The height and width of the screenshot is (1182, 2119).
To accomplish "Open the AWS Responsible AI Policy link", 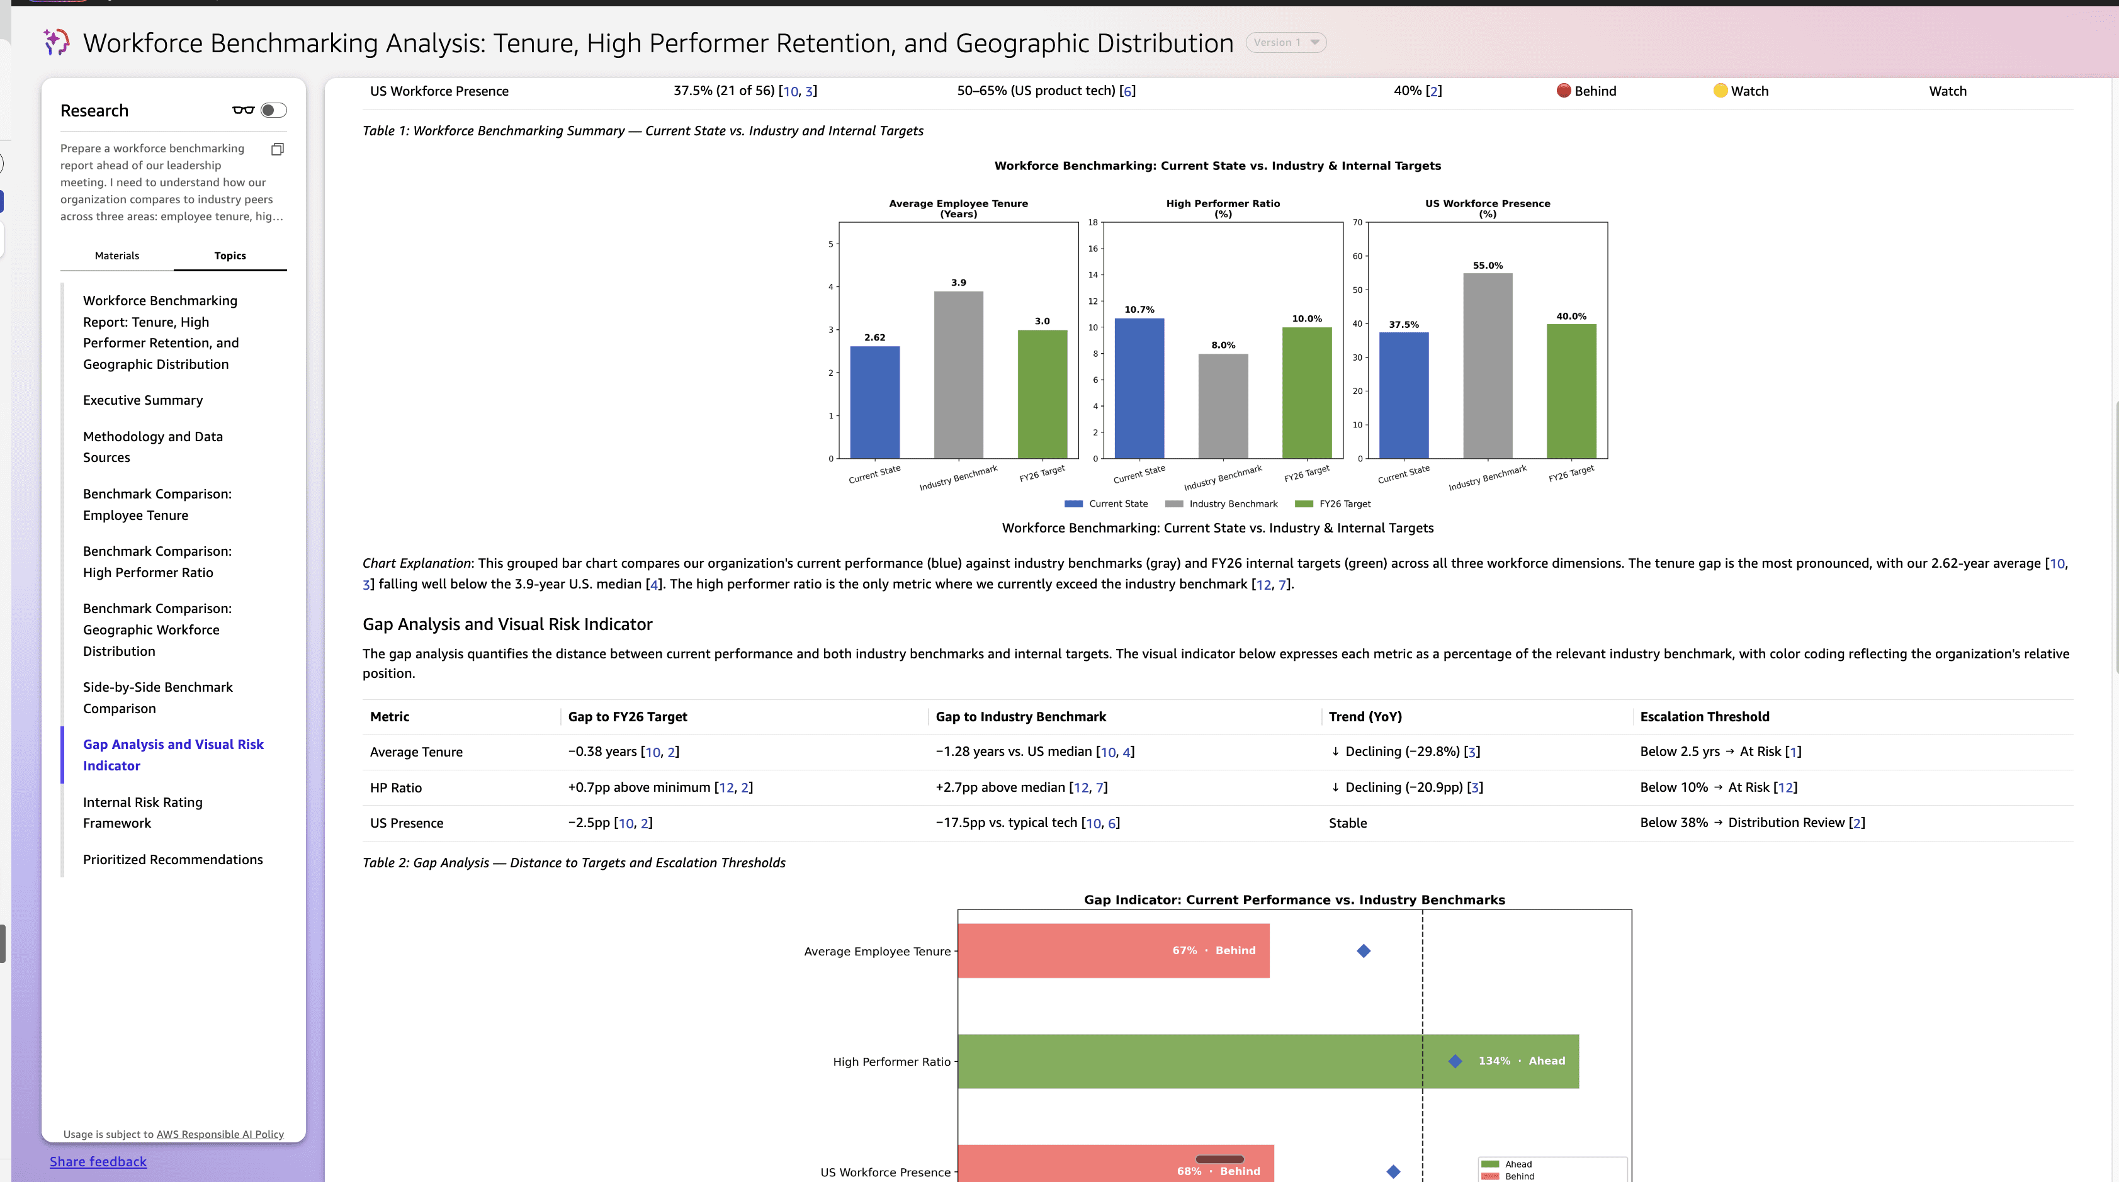I will (x=220, y=1134).
